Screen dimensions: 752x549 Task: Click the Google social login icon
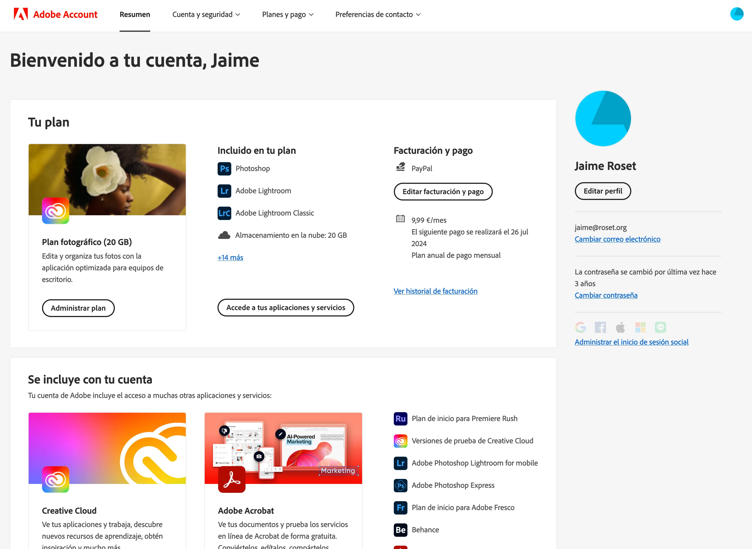(x=580, y=327)
